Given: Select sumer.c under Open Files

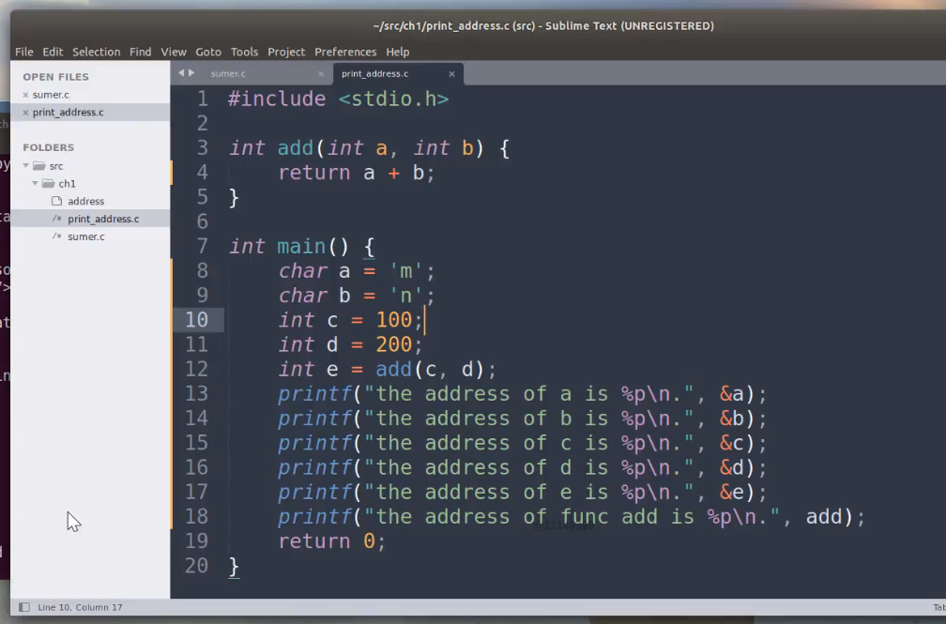Looking at the screenshot, I should pos(51,95).
